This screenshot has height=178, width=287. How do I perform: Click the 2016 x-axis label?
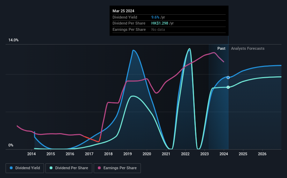click(70, 154)
